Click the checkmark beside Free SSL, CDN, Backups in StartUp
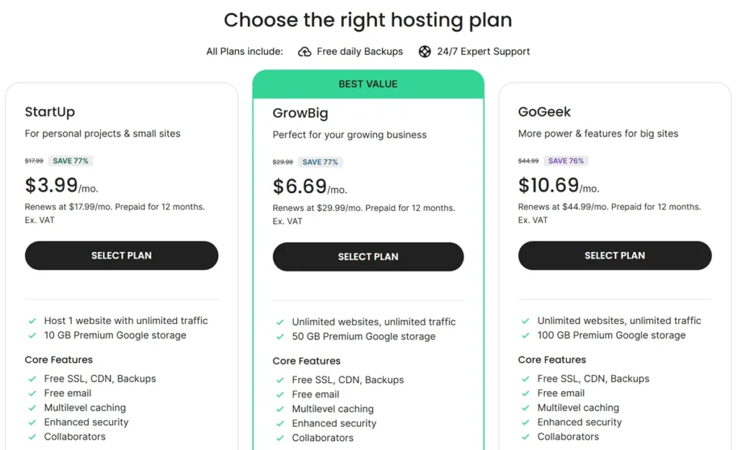Image resolution: width=738 pixels, height=450 pixels. 32,378
